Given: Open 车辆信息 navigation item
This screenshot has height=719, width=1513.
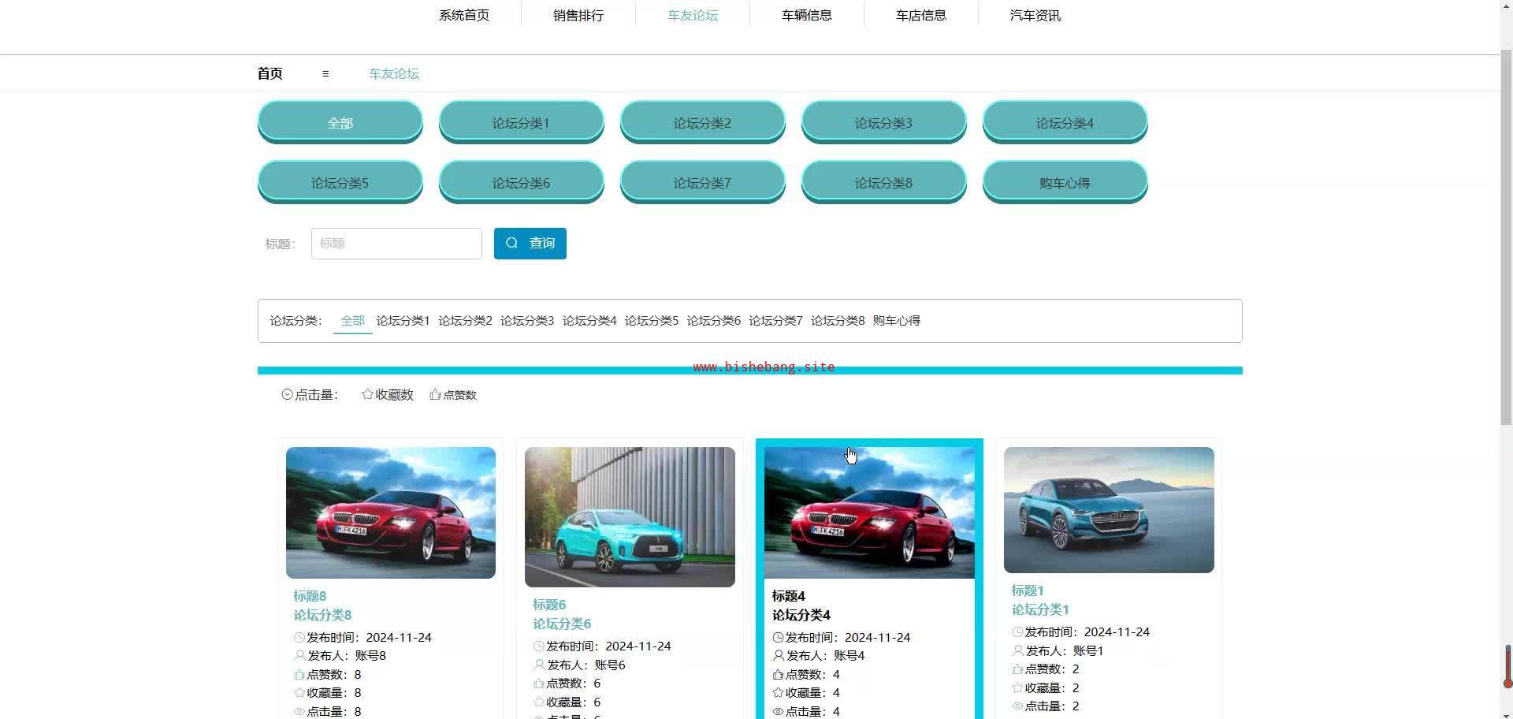Looking at the screenshot, I should [x=807, y=15].
